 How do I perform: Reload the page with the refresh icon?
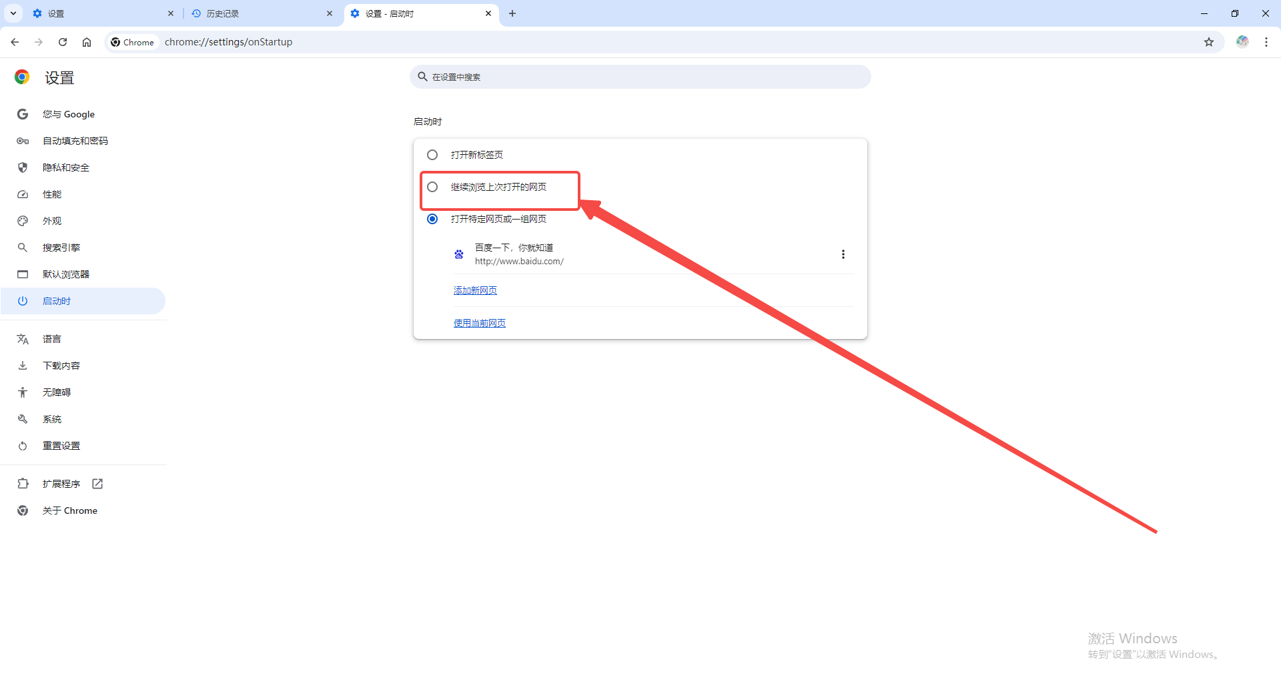point(63,42)
